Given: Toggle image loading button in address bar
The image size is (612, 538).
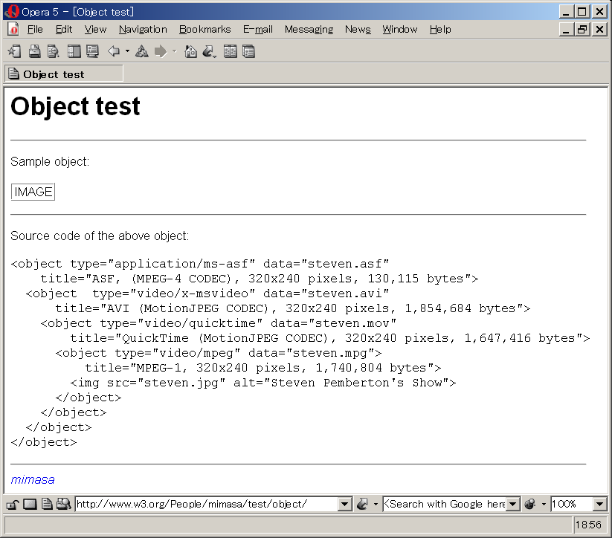Looking at the screenshot, I should (x=30, y=504).
